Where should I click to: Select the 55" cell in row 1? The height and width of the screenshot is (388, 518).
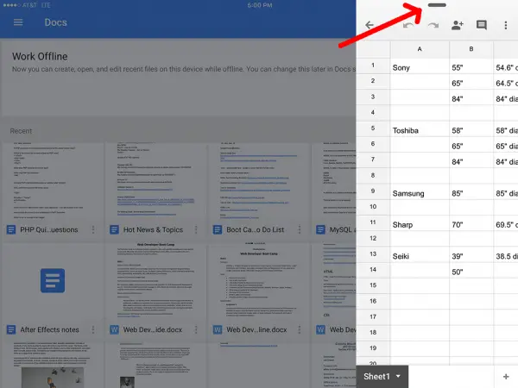[x=471, y=66]
